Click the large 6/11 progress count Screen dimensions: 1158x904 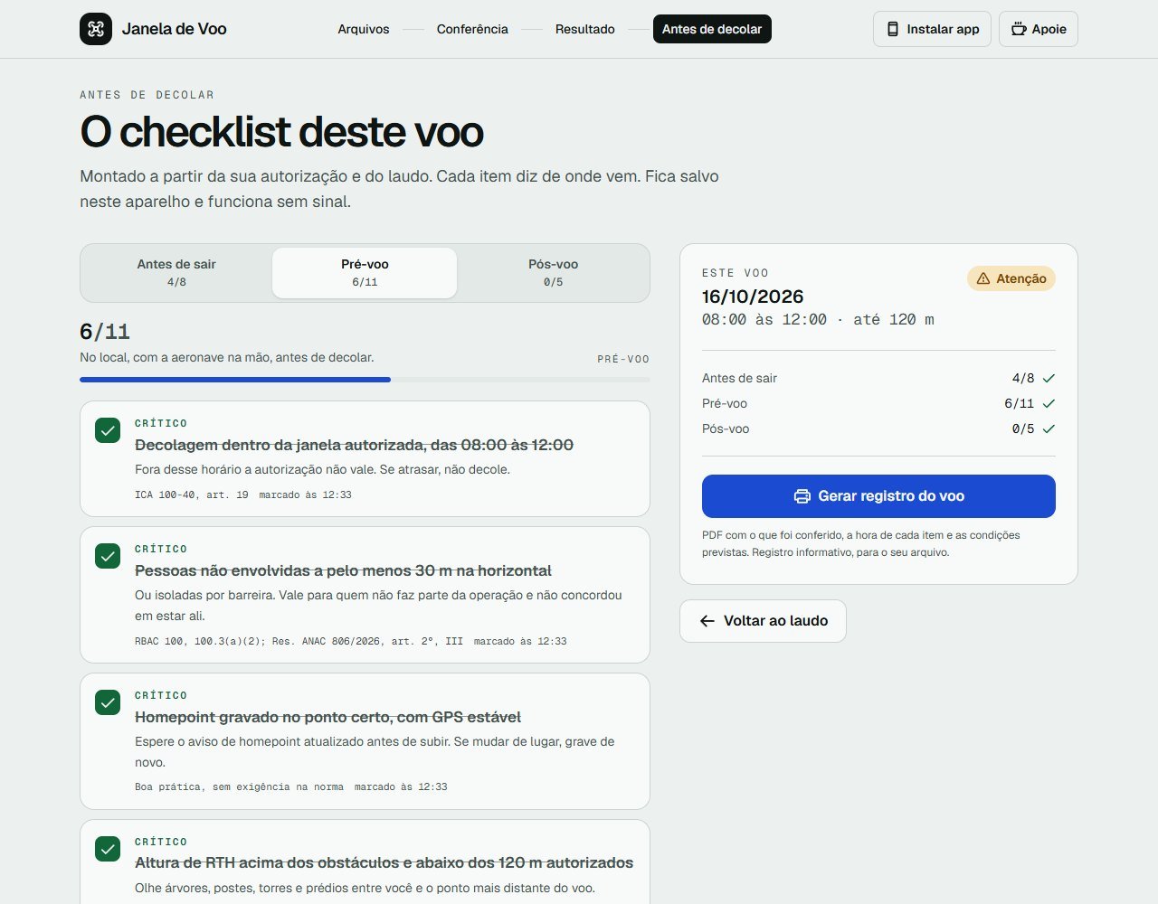click(x=105, y=332)
